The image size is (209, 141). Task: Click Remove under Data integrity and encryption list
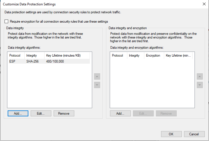[x=166, y=113]
